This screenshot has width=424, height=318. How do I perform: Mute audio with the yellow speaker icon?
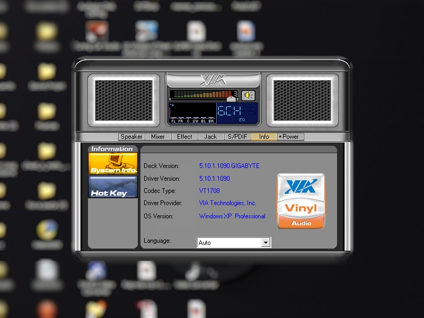(248, 95)
